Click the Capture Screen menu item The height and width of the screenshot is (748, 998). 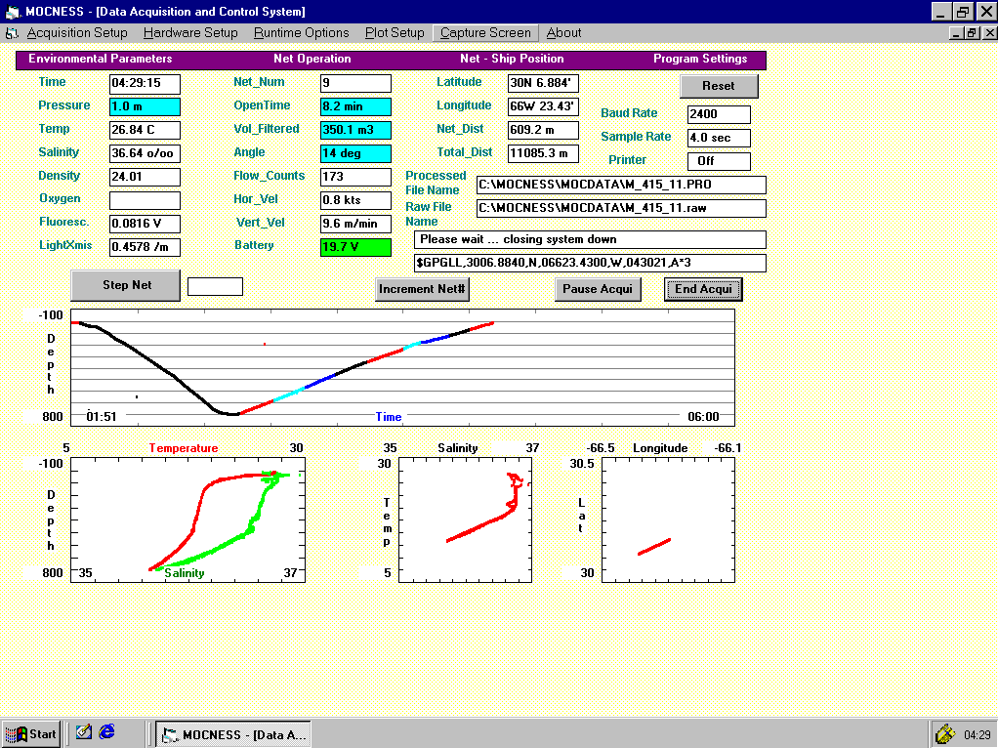tap(485, 33)
